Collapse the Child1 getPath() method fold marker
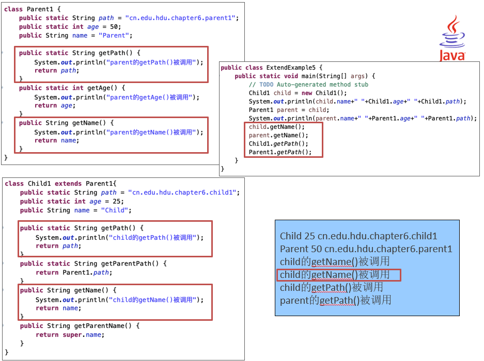This screenshot has height=361, width=484. point(3,228)
